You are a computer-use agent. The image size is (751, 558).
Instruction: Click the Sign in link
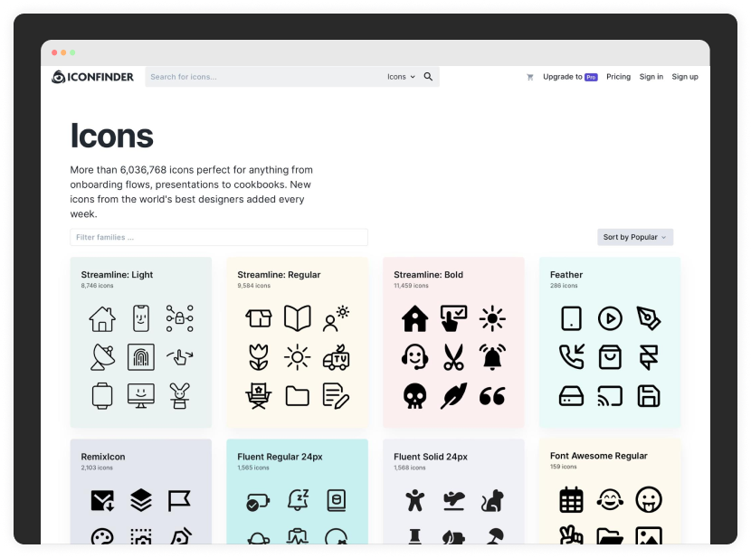(x=651, y=77)
